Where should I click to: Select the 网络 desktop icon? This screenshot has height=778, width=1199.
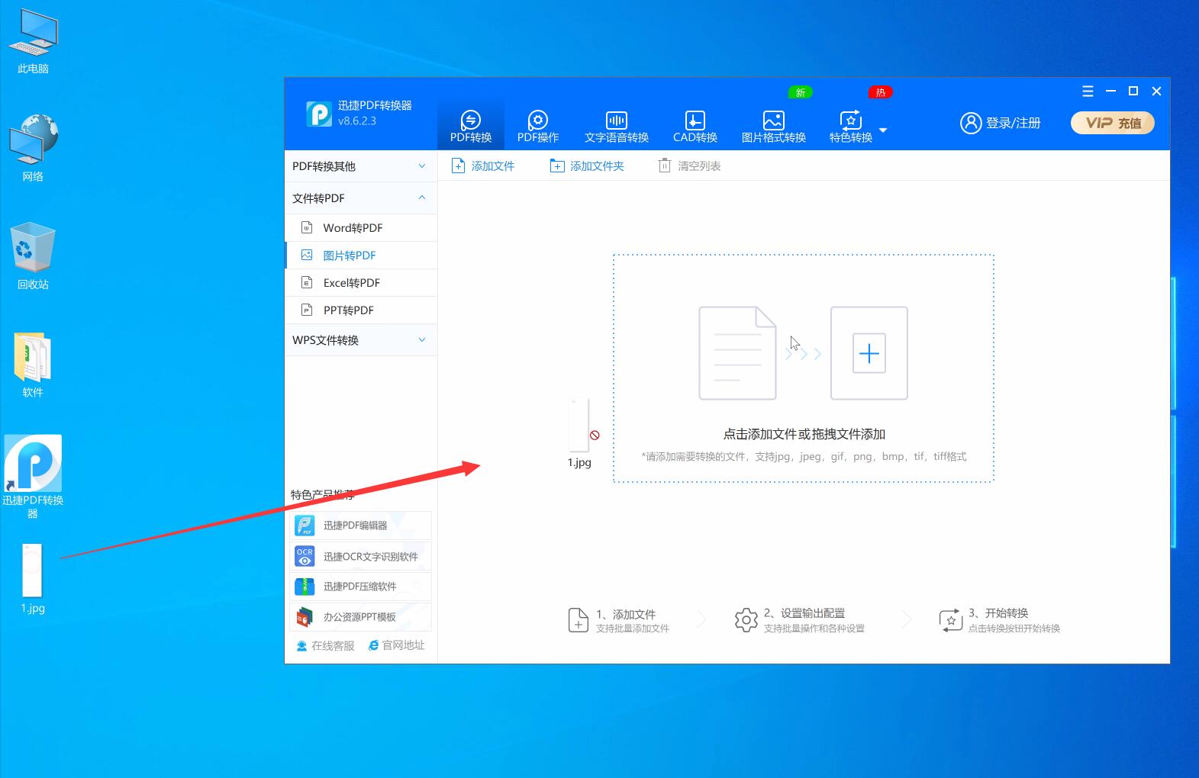click(33, 148)
